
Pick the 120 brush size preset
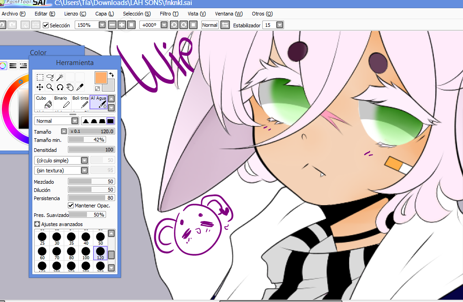[x=101, y=253]
